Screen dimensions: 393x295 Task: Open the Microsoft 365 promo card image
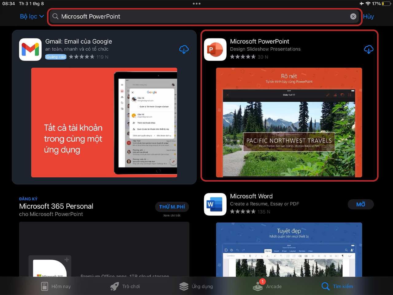click(104, 249)
